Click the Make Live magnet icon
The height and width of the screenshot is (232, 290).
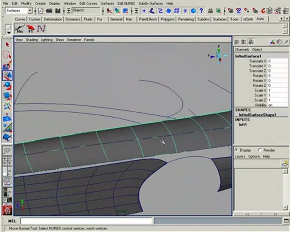pyautogui.click(x=263, y=11)
